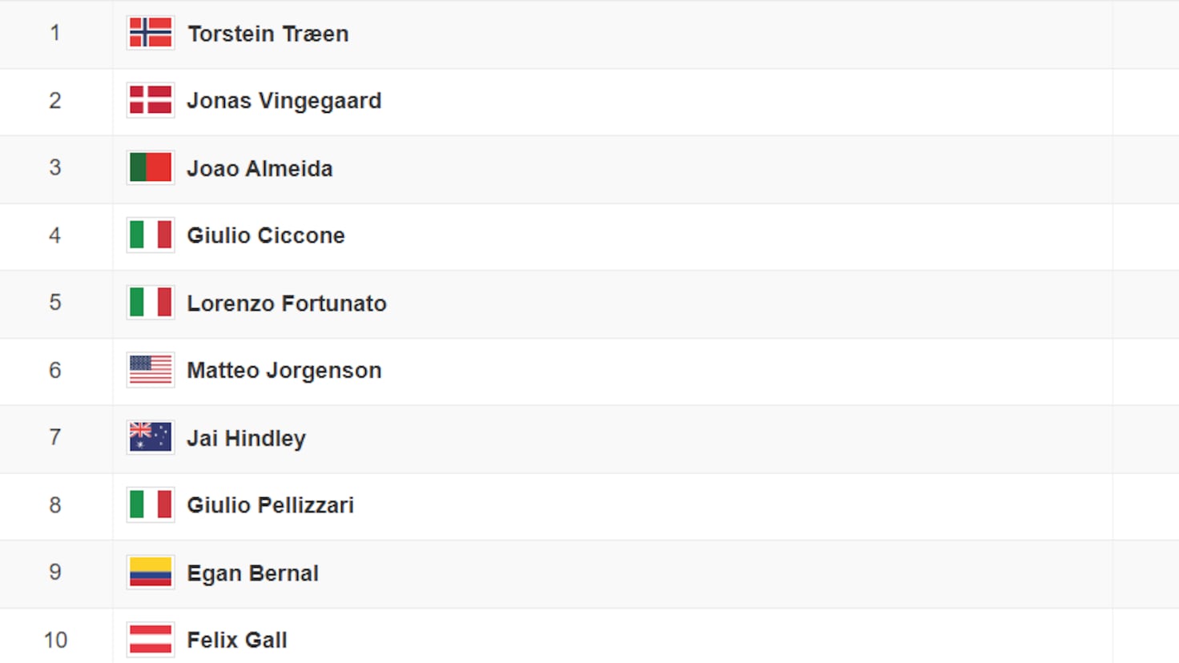Click the Portugal flag icon beside Joao Almeida
The height and width of the screenshot is (663, 1179).
pyautogui.click(x=151, y=168)
